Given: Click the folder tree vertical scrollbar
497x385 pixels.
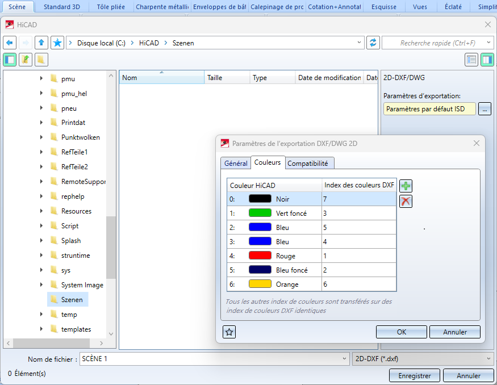Looking at the screenshot, I should (111, 247).
